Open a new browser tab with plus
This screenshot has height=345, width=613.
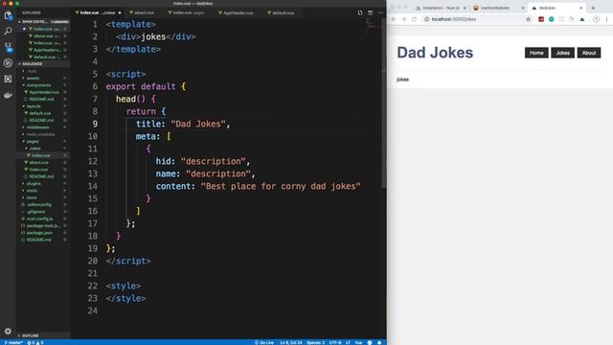[x=593, y=8]
